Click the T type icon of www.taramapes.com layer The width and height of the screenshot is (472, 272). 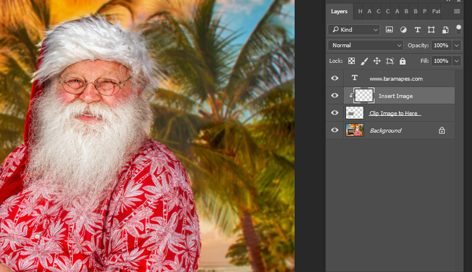pos(355,78)
